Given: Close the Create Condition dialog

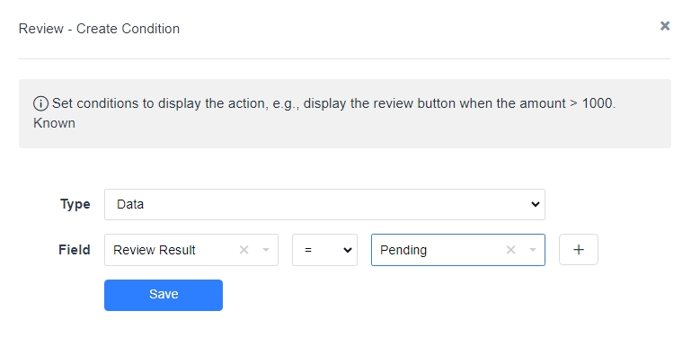Looking at the screenshot, I should click(665, 26).
